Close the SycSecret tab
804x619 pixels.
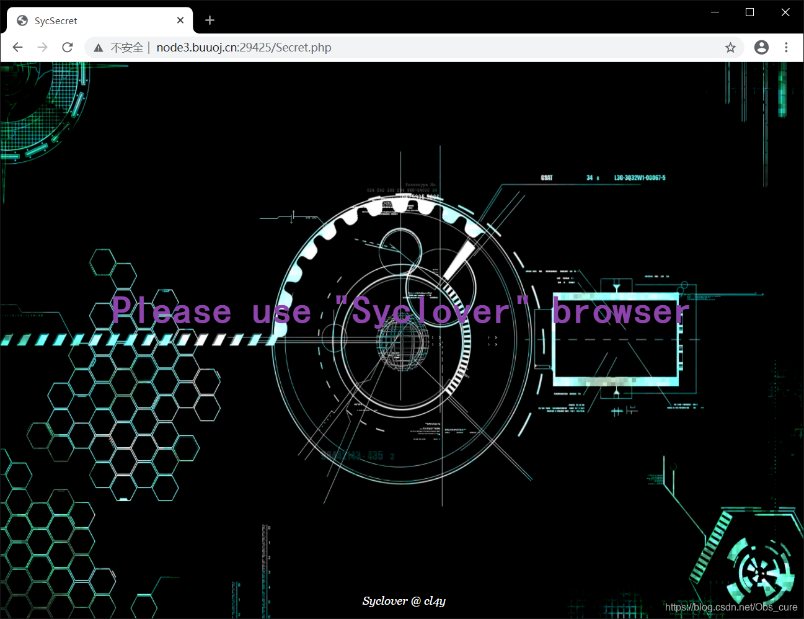180,20
